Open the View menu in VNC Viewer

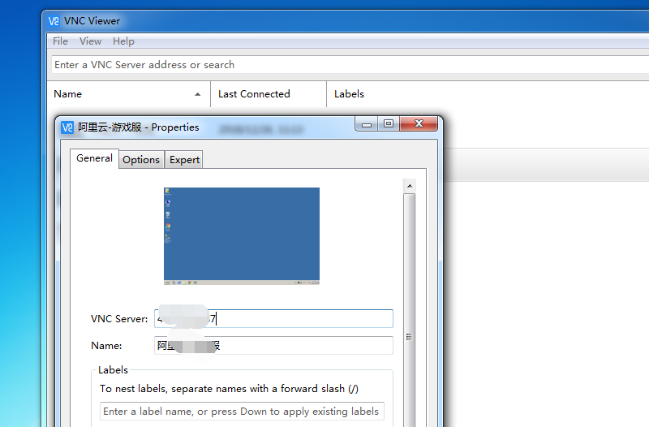point(90,41)
